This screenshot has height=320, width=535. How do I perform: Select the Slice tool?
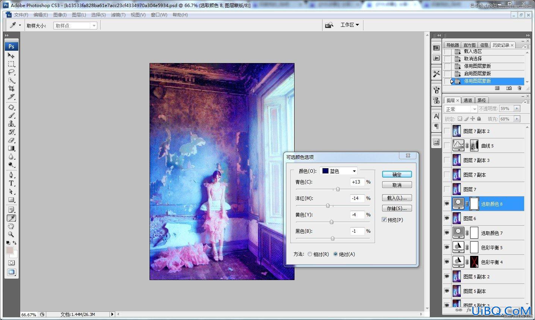pos(11,97)
